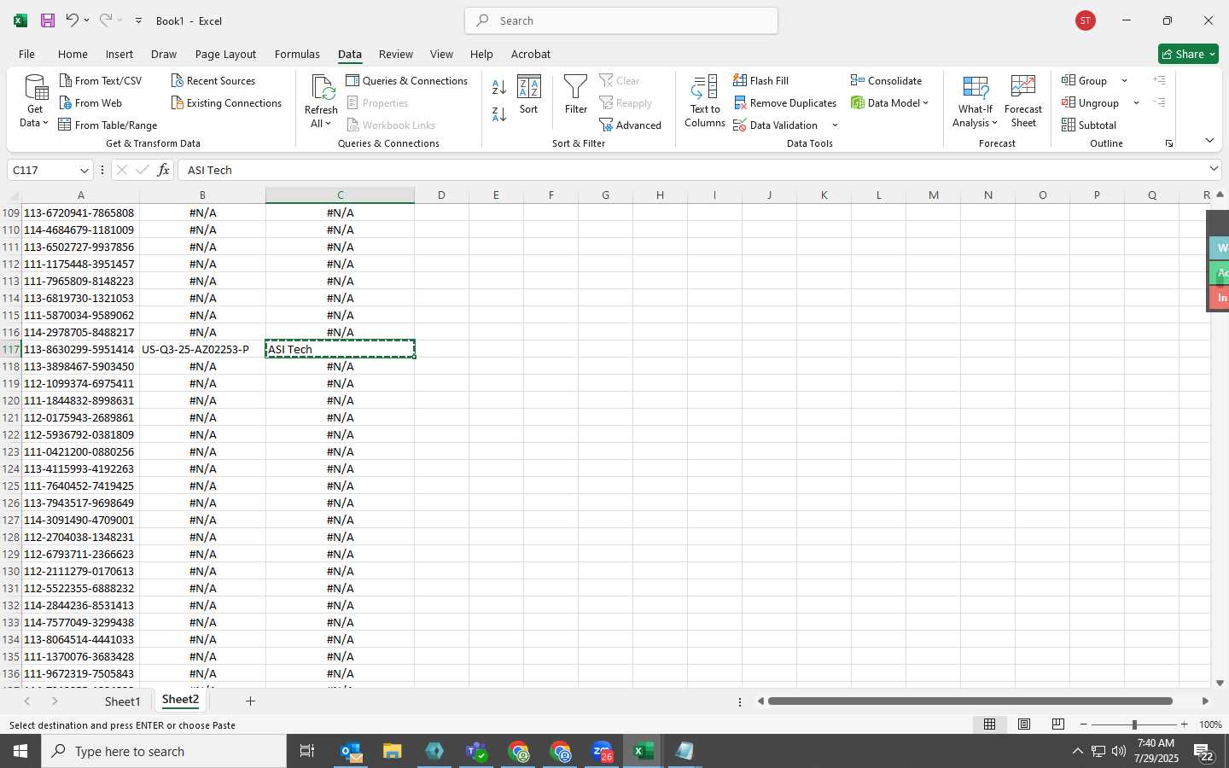The image size is (1229, 768).
Task: Run Flash Fill
Action: coord(761,80)
